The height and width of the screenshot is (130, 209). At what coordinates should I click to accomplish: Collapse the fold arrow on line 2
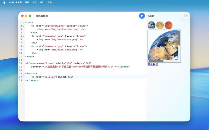click(23, 26)
